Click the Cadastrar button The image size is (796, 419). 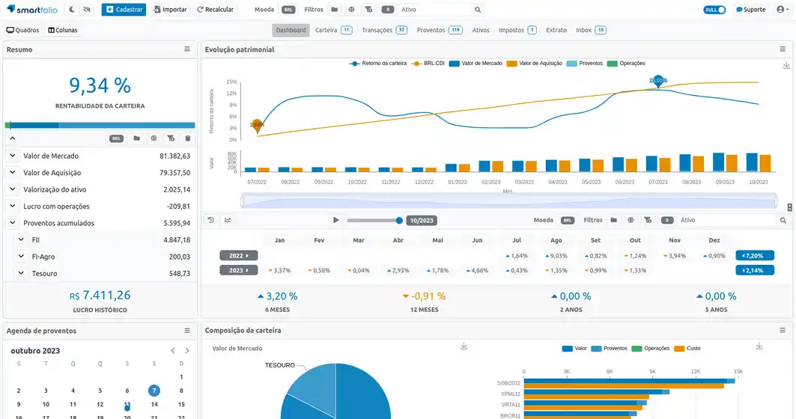coord(124,10)
